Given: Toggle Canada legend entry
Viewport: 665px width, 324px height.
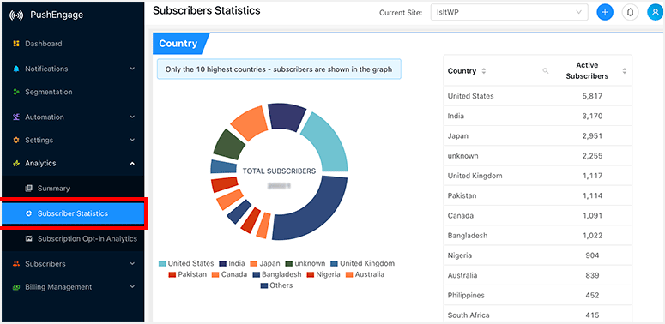Looking at the screenshot, I should (x=229, y=274).
